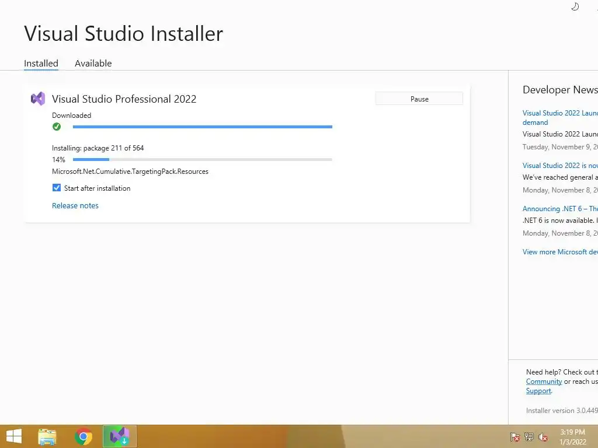Click the network tray icon

pos(529,437)
